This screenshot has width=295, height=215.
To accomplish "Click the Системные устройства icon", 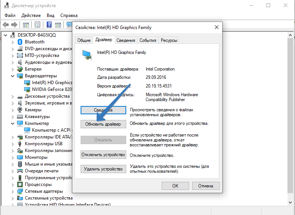I will (20, 198).
